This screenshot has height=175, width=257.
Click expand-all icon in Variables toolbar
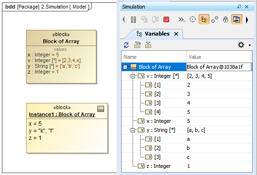click(137, 45)
